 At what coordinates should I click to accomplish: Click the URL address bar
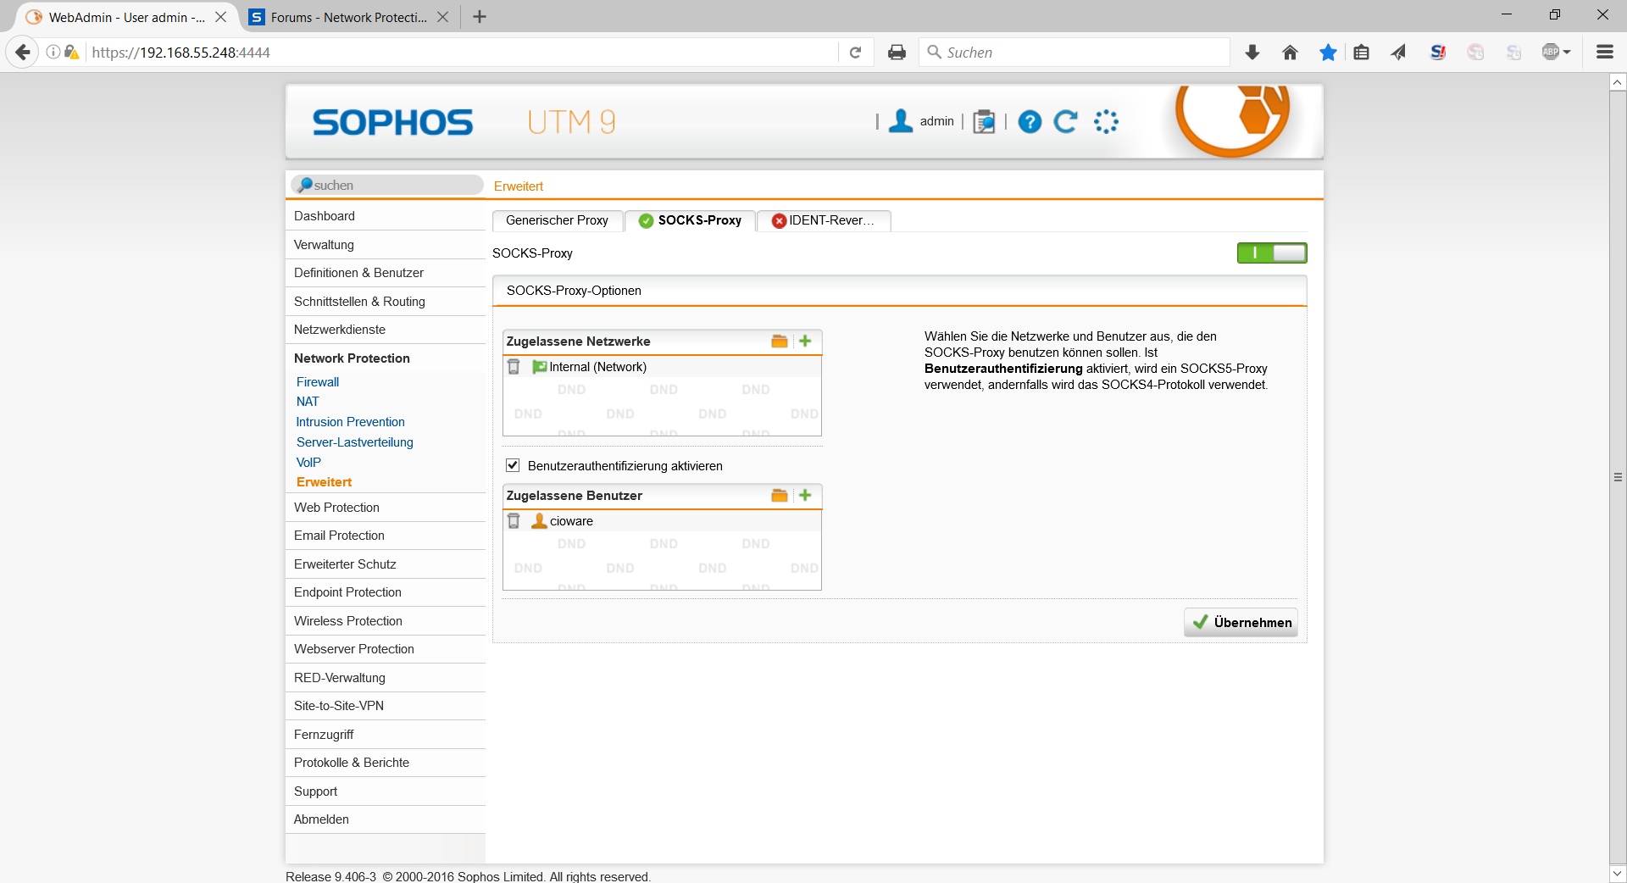coord(462,53)
